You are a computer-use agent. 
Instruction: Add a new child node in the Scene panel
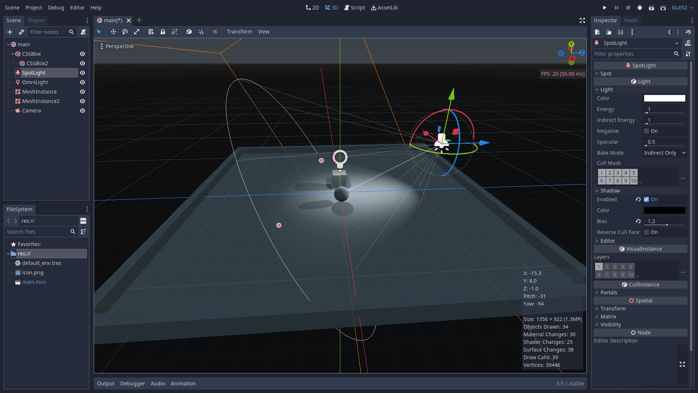click(9, 32)
